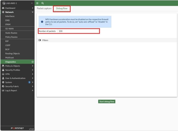Click the Number of packets input field
The height and width of the screenshot is (131, 178).
78,31
